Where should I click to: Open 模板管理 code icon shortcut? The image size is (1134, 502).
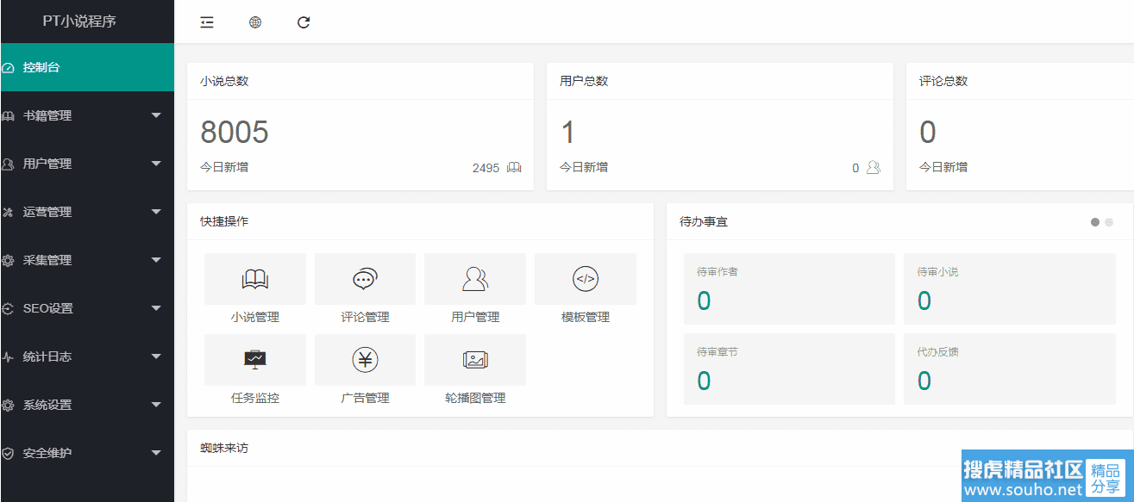click(586, 279)
